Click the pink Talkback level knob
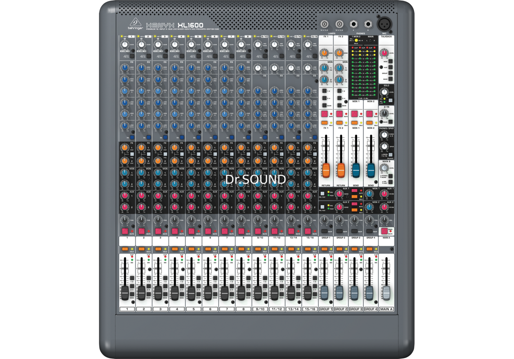514x359 pixels. coord(384,53)
